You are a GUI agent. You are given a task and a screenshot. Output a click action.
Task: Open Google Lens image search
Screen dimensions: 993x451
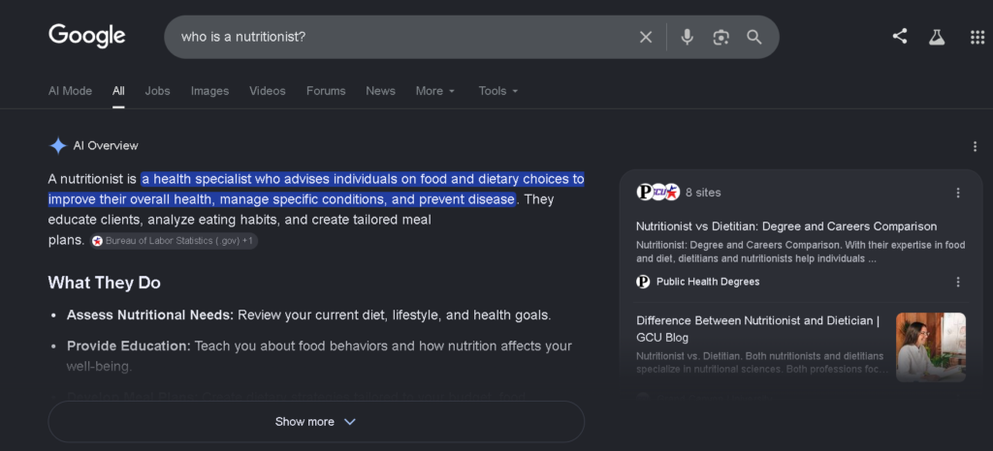pyautogui.click(x=721, y=38)
